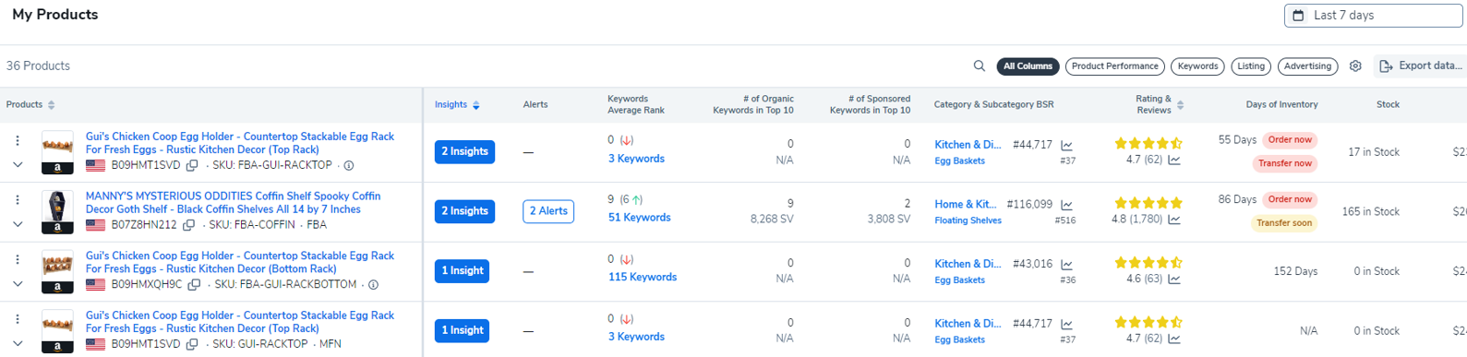Copy ASIN B07Z8HN212 icon

coord(188,225)
